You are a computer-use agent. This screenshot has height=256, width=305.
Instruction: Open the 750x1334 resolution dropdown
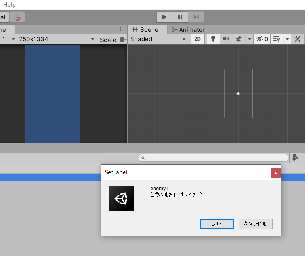(x=57, y=39)
